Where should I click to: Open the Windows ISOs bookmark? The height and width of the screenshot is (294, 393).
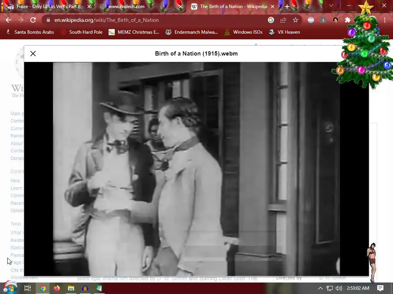[243, 32]
